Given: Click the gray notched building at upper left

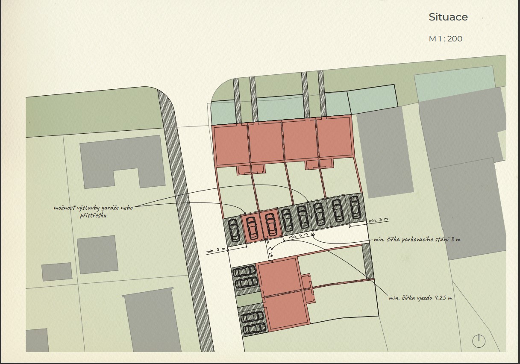Looking at the screenshot, I should 123,161.
